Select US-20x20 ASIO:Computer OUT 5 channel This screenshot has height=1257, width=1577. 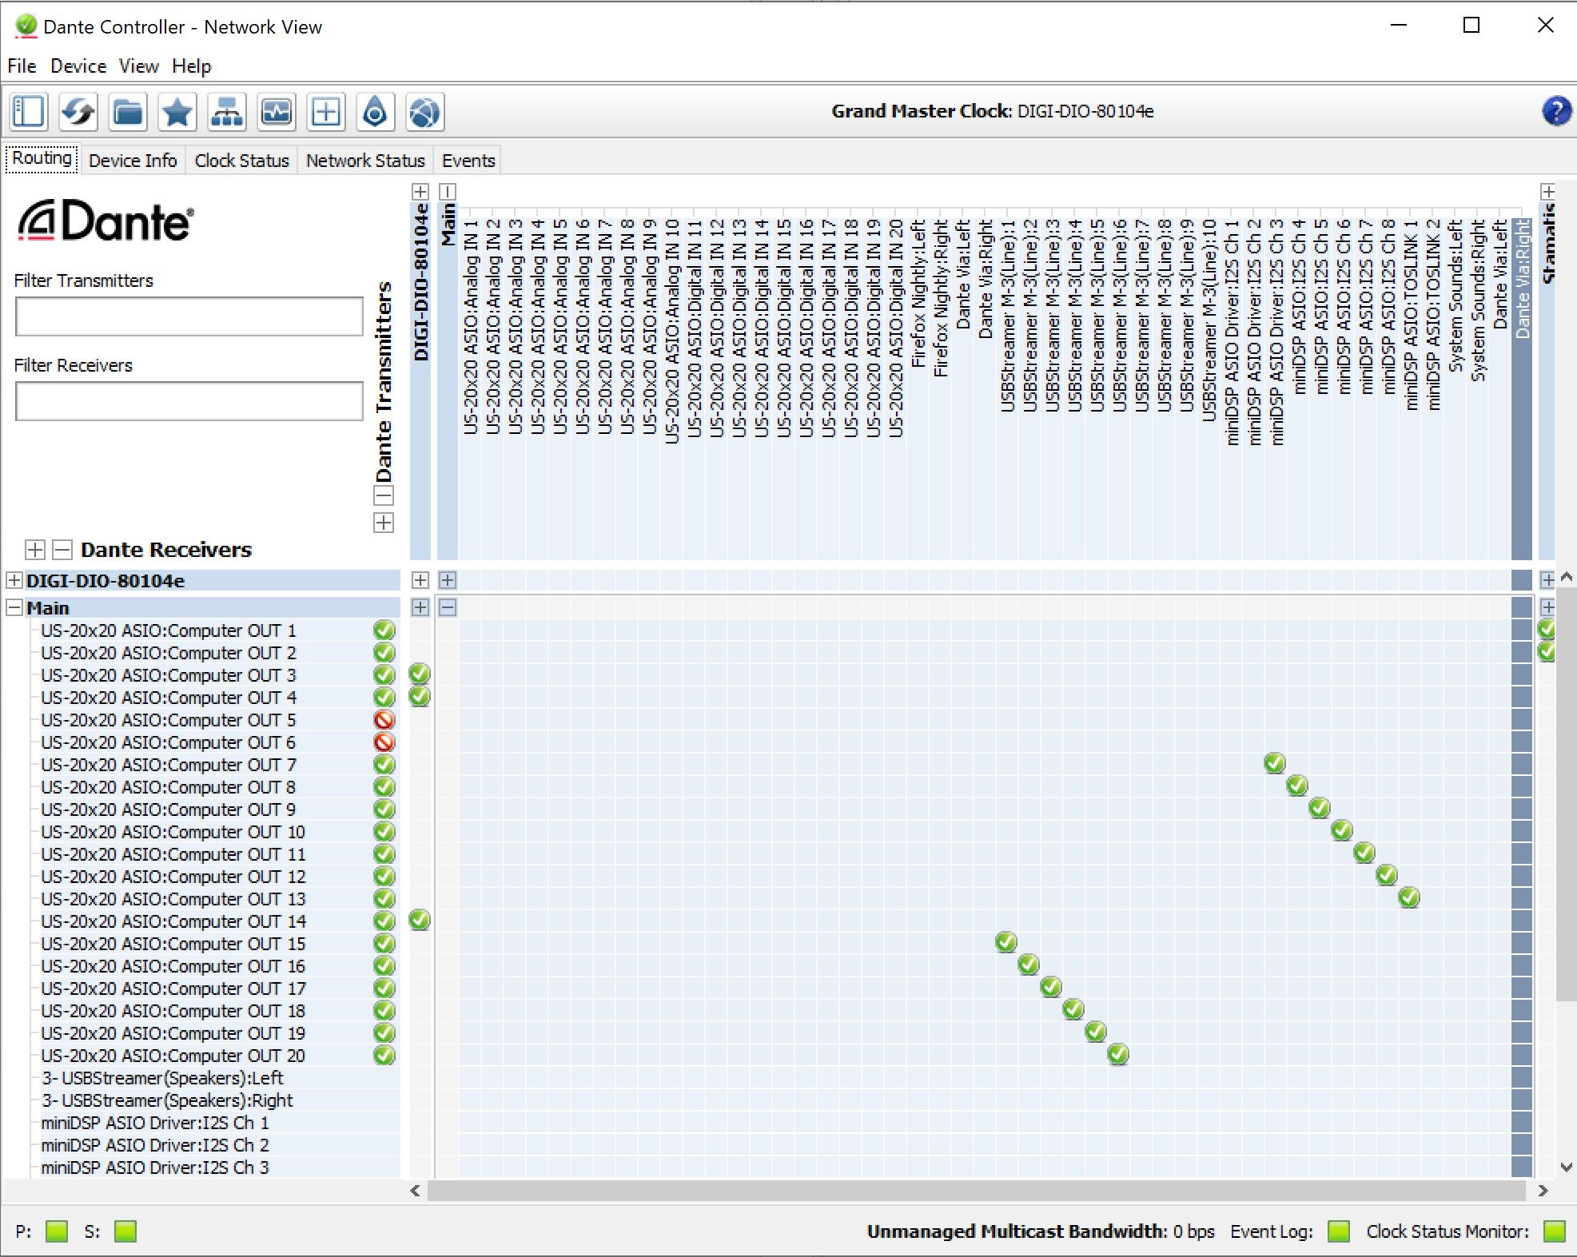[168, 720]
